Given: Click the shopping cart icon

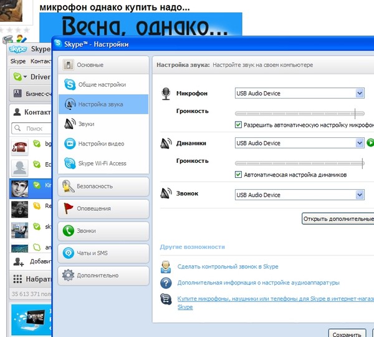Looking at the screenshot, I should (x=166, y=299).
